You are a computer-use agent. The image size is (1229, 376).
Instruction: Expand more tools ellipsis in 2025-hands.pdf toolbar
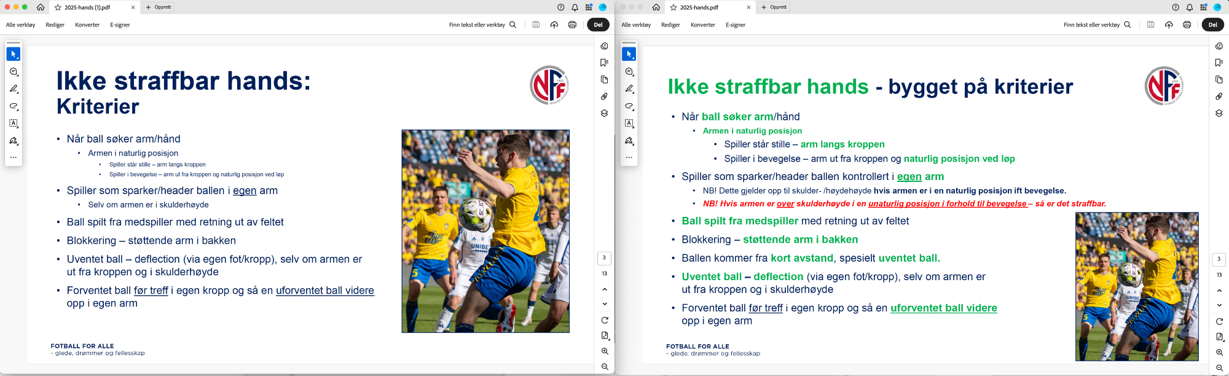pyautogui.click(x=629, y=157)
